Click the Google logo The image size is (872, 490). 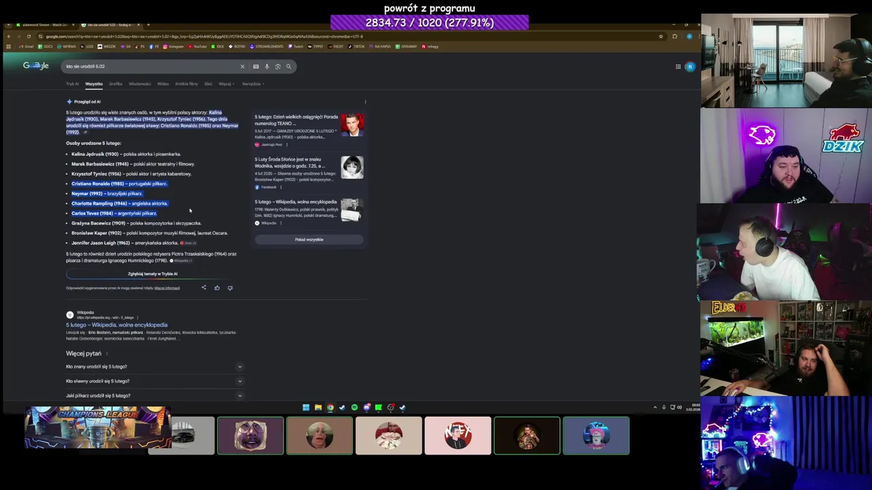tap(35, 66)
